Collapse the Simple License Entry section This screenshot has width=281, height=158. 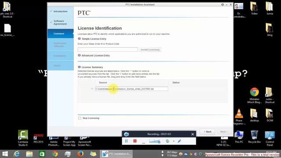tap(79, 39)
